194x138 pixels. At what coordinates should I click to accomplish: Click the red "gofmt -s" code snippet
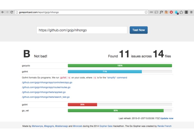pos(65,78)
